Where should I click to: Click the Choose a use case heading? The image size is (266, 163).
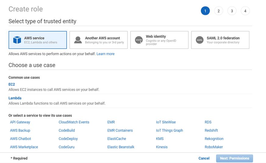pos(32,65)
